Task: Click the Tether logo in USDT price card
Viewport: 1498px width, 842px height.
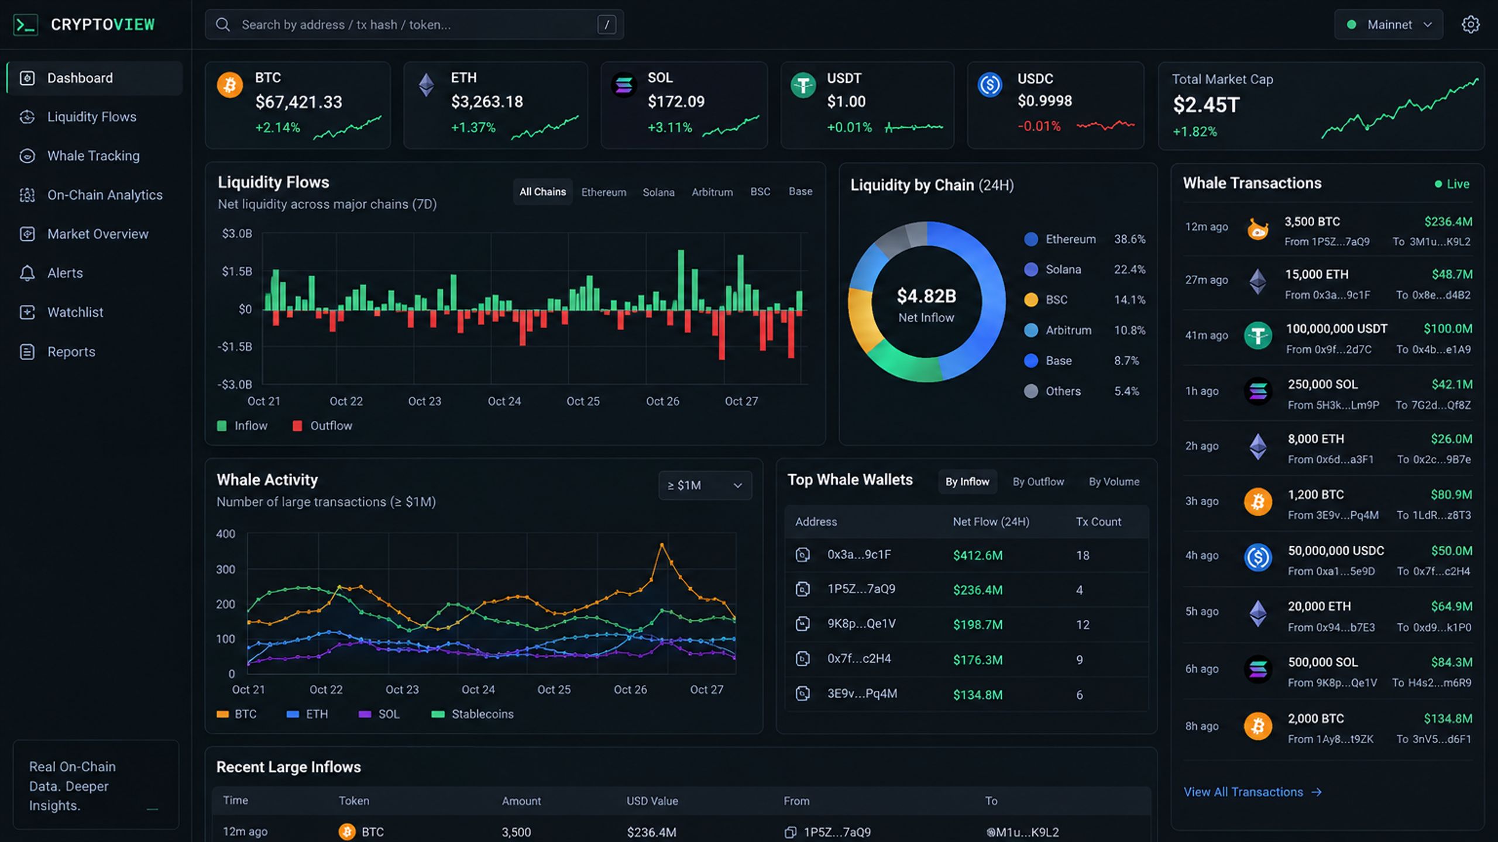Action: click(x=803, y=85)
